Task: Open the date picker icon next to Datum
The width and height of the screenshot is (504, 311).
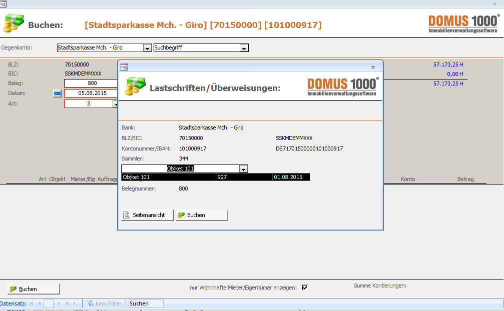Action: (57, 93)
